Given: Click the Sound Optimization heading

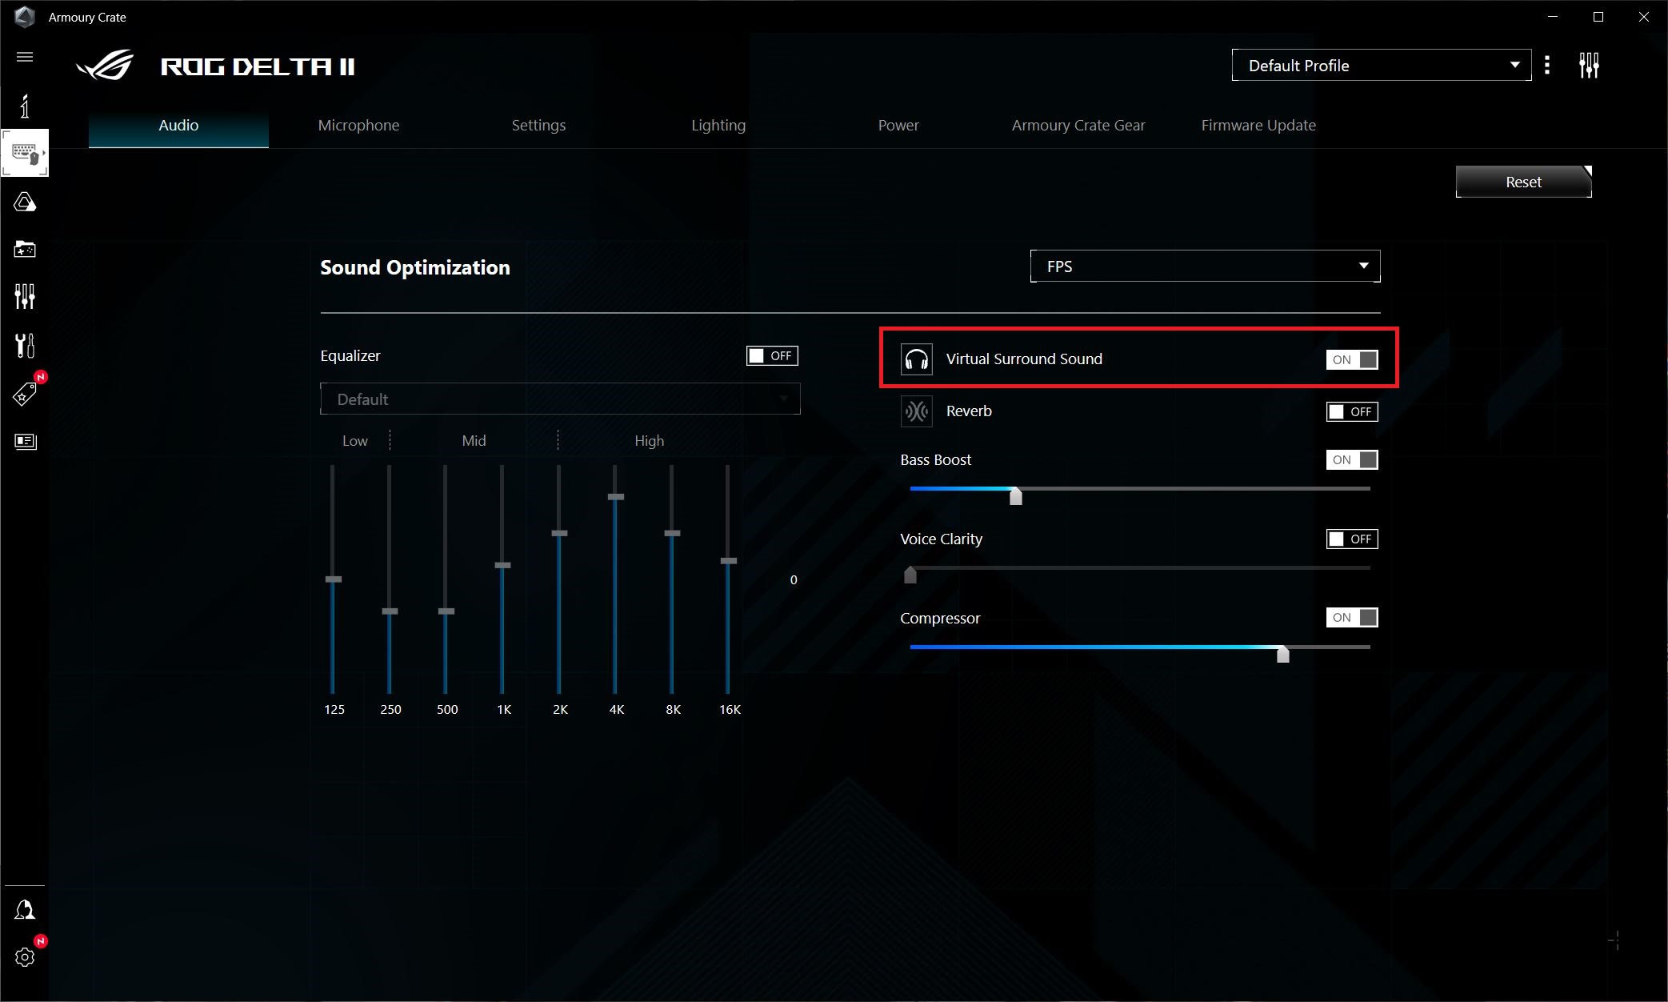Looking at the screenshot, I should [415, 267].
